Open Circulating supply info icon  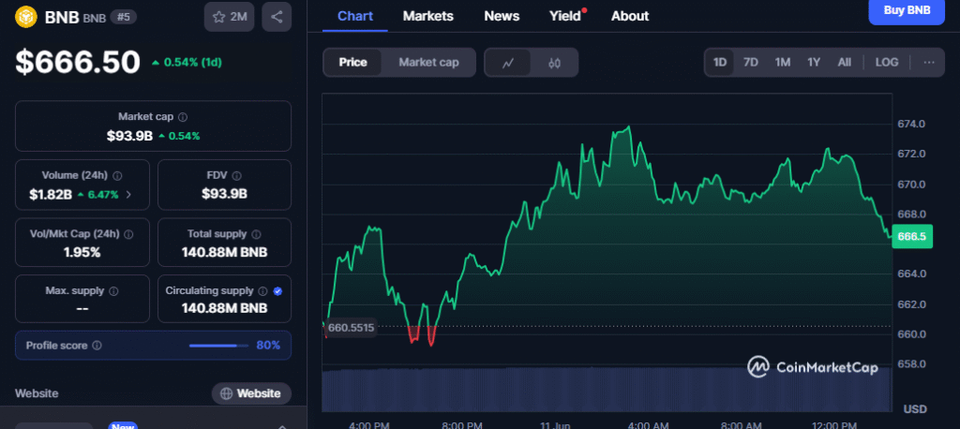point(262,290)
